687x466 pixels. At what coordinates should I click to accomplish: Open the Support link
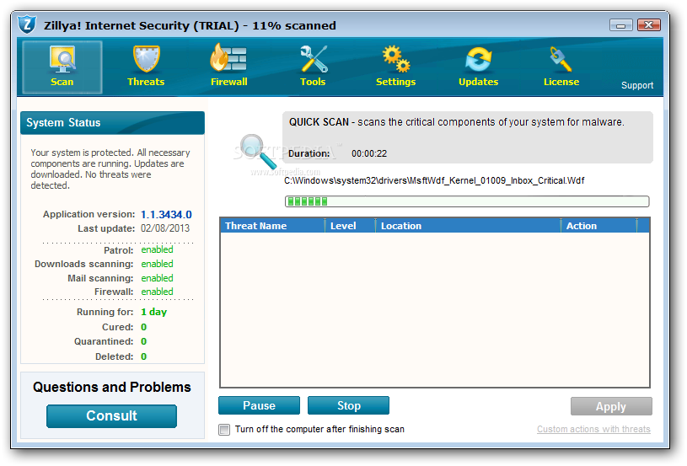(636, 85)
